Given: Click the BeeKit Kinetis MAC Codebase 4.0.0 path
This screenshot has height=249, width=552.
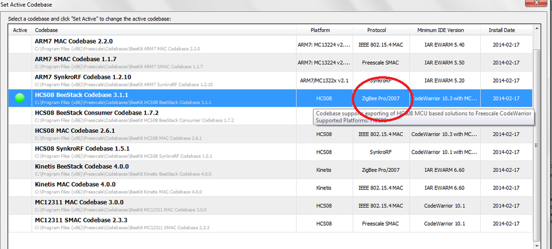Looking at the screenshot, I should (x=118, y=192).
